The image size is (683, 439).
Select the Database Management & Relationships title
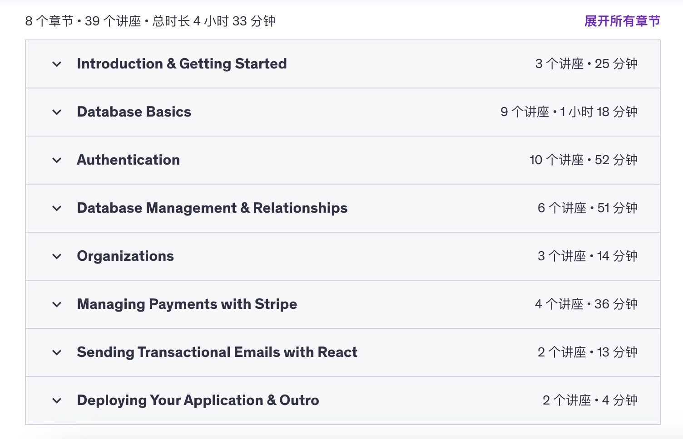click(x=212, y=208)
